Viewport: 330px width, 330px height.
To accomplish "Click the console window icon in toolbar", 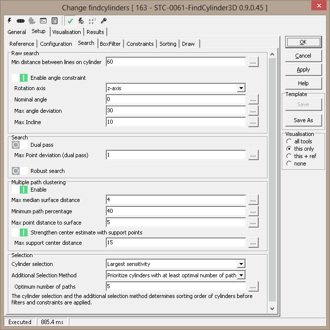I will 43,21.
